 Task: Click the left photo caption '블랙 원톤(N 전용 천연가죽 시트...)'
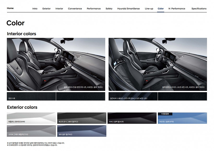click(x=84, y=87)
